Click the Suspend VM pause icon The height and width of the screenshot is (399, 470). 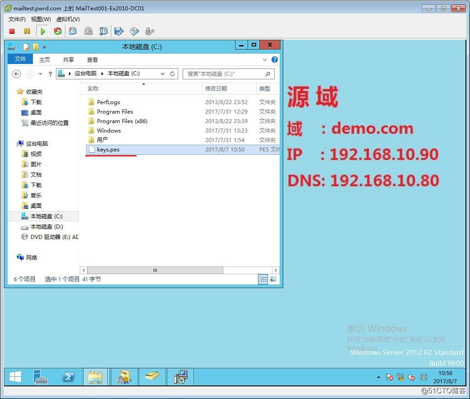pyautogui.click(x=27, y=31)
